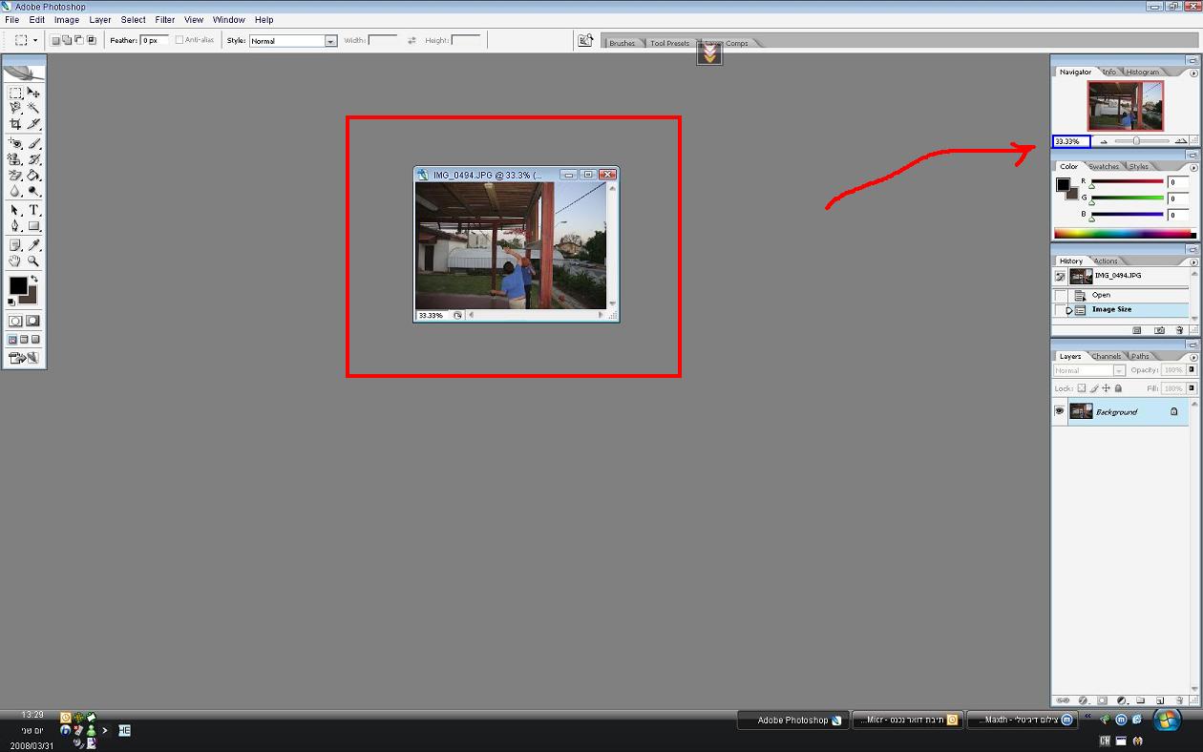Select the Paint Bucket tool
The width and height of the screenshot is (1203, 752).
(x=33, y=176)
